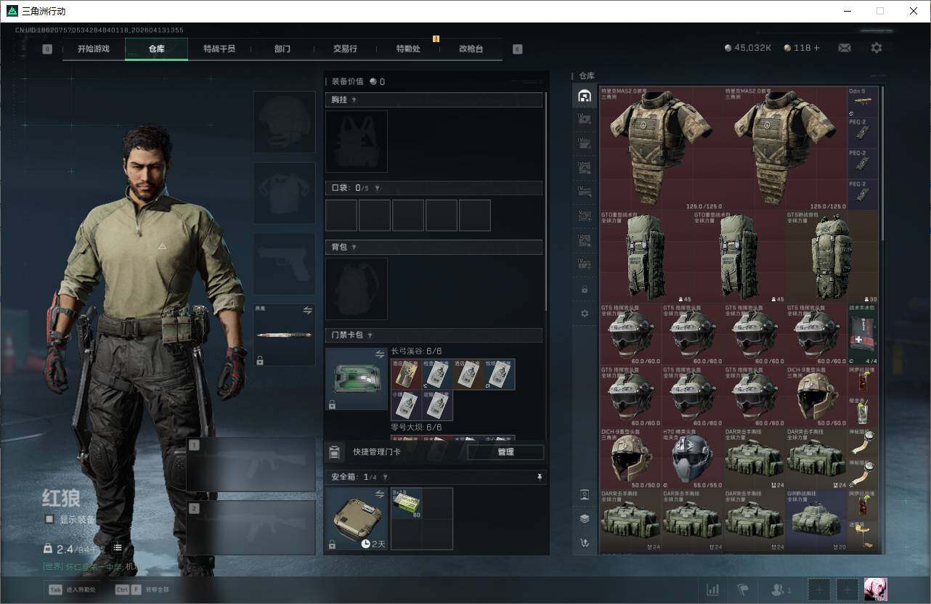
Task: Select the GIR chest rig item
Action: pyautogui.click(x=816, y=520)
